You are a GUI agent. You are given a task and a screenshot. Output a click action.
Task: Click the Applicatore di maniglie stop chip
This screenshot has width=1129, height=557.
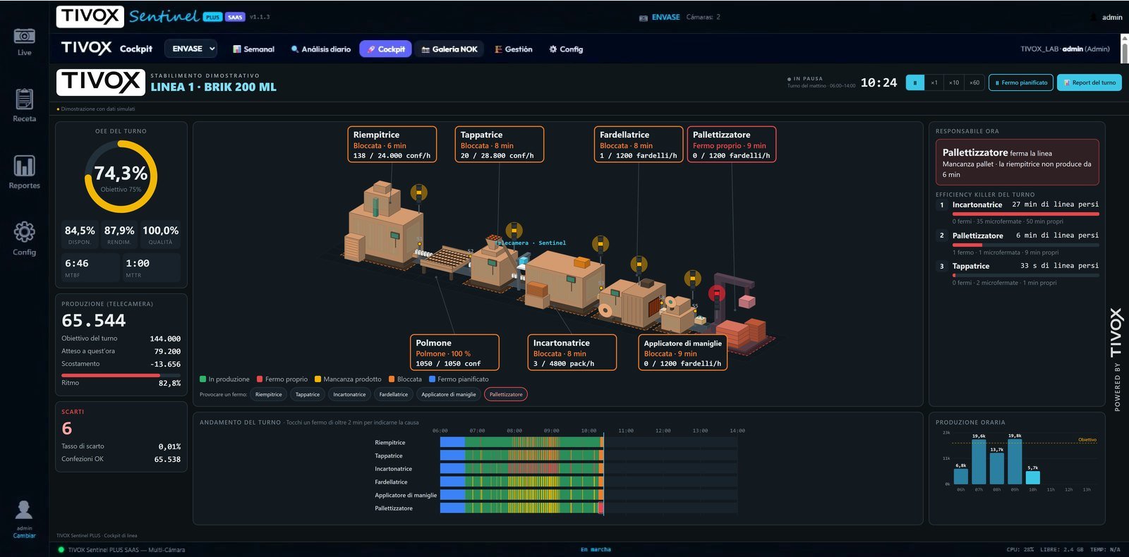(x=449, y=395)
